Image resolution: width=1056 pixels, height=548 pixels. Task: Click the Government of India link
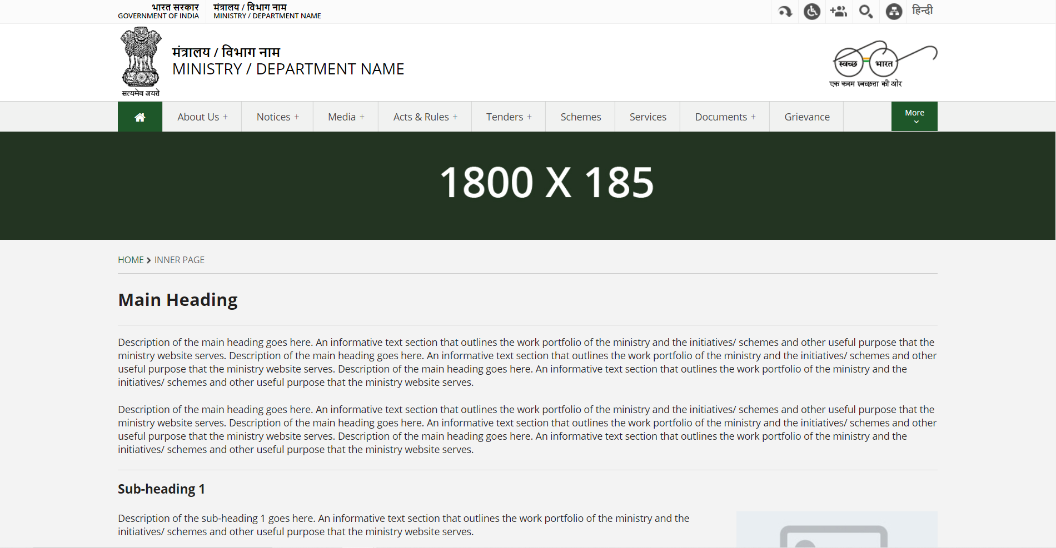158,12
